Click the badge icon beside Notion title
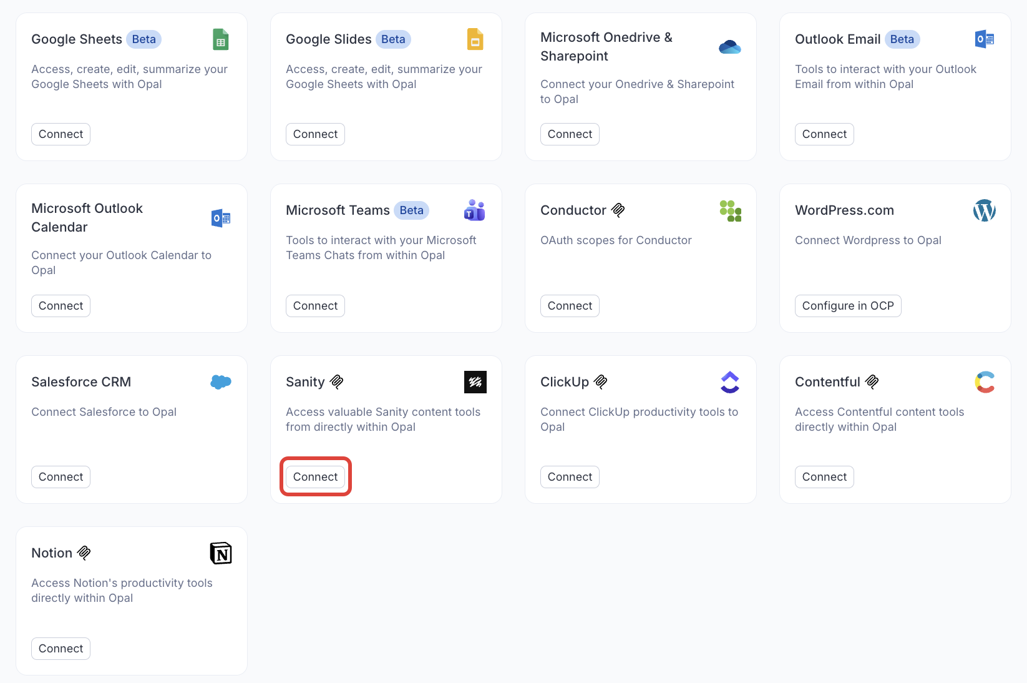Viewport: 1027px width, 683px height. click(84, 553)
